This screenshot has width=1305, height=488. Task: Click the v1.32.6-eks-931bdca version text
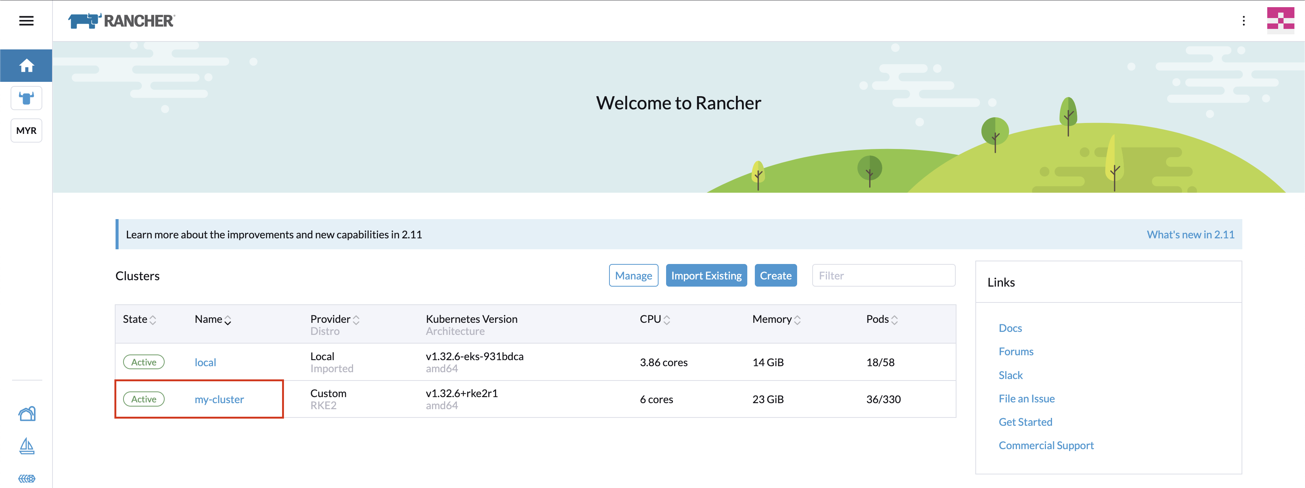point(474,356)
